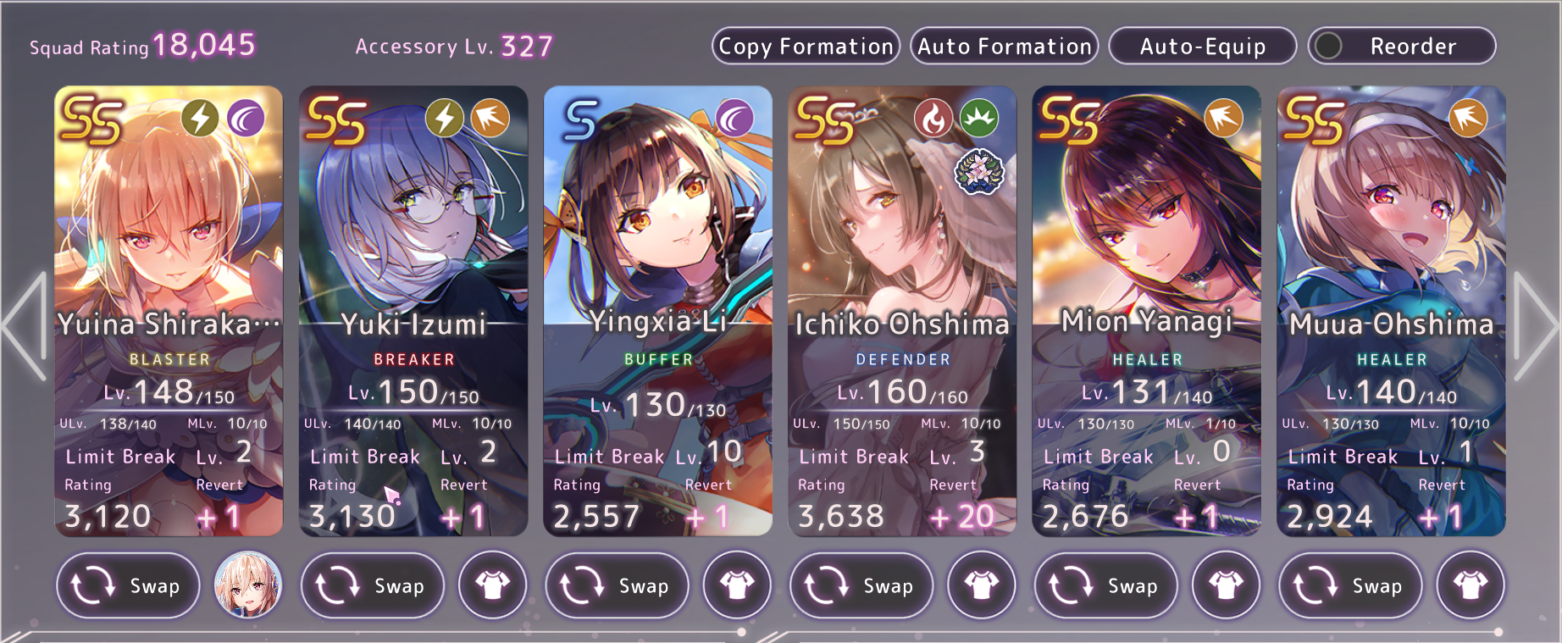Open costume icon under Ichiko Ohshima

(981, 585)
